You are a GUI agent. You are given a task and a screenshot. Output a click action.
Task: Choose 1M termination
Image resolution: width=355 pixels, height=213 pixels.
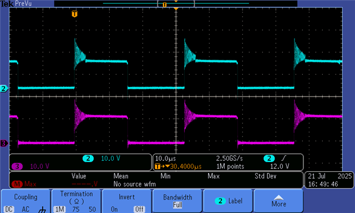pos(59,209)
